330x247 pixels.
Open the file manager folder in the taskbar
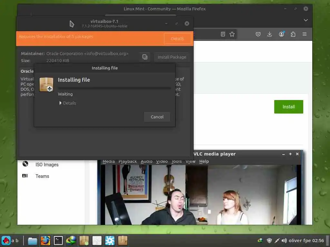[33, 241]
